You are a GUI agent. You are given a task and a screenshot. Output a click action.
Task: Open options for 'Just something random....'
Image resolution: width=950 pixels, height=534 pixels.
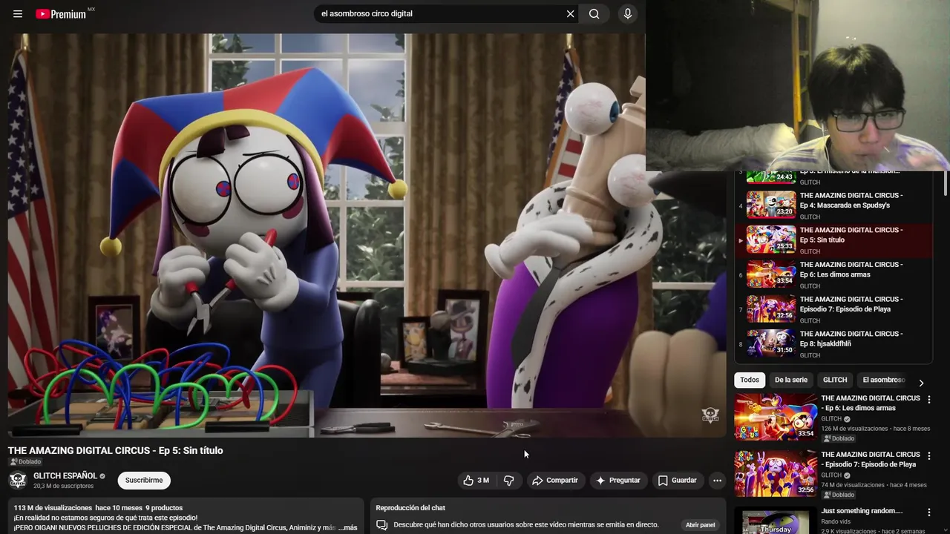(x=928, y=512)
